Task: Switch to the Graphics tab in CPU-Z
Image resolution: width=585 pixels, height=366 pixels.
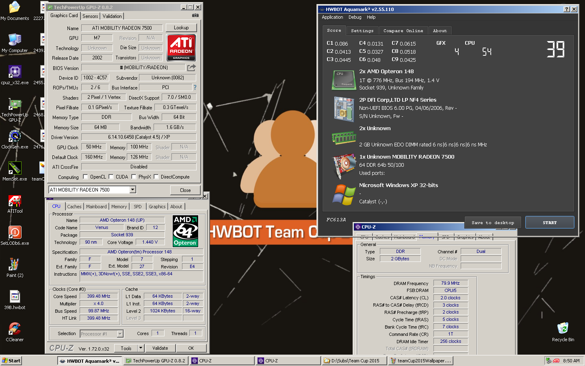Action: [157, 207]
